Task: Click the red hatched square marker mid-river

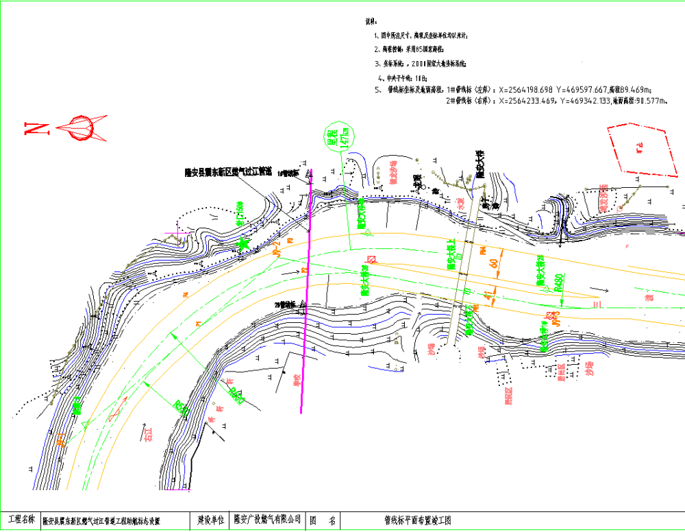Action: tap(372, 258)
